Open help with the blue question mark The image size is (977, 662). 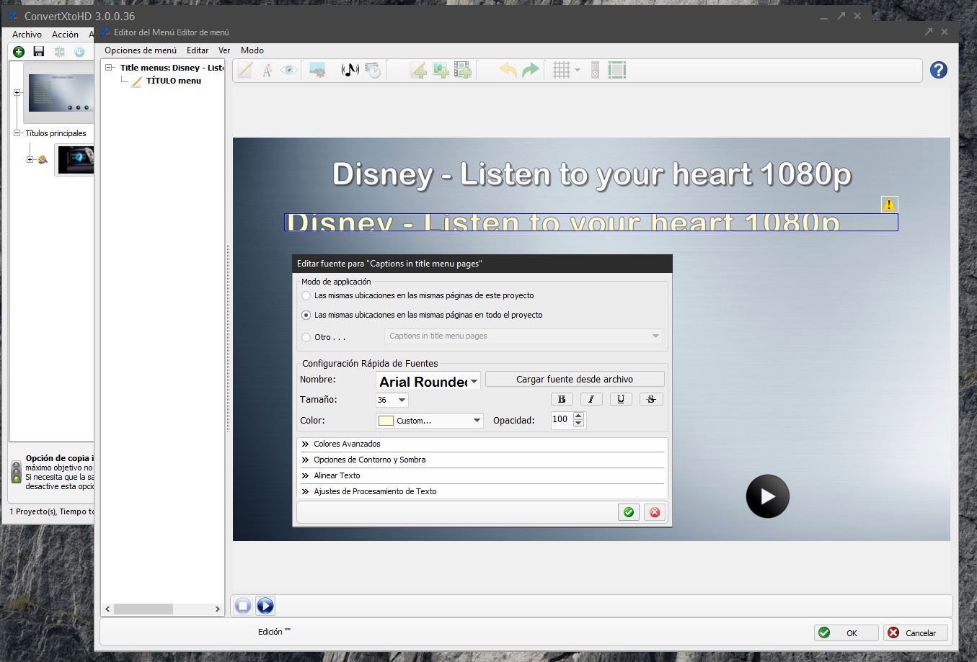[x=938, y=70]
